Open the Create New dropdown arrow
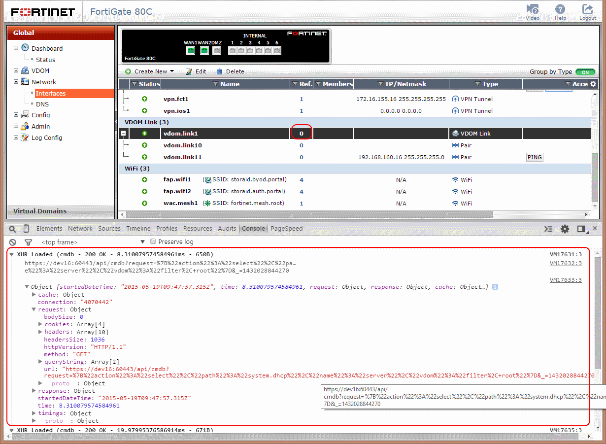Screen dimensions: 606x444 pyautogui.click(x=172, y=71)
